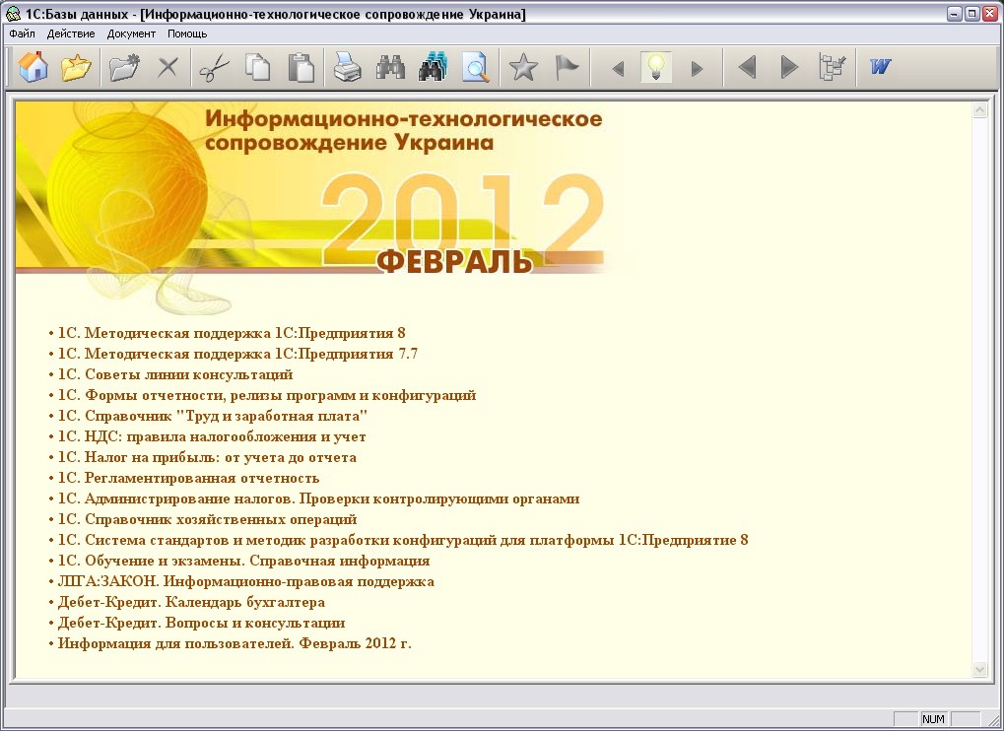Open Информация для пользователей. Февраль 2012
The height and width of the screenshot is (731, 1004).
[235, 643]
